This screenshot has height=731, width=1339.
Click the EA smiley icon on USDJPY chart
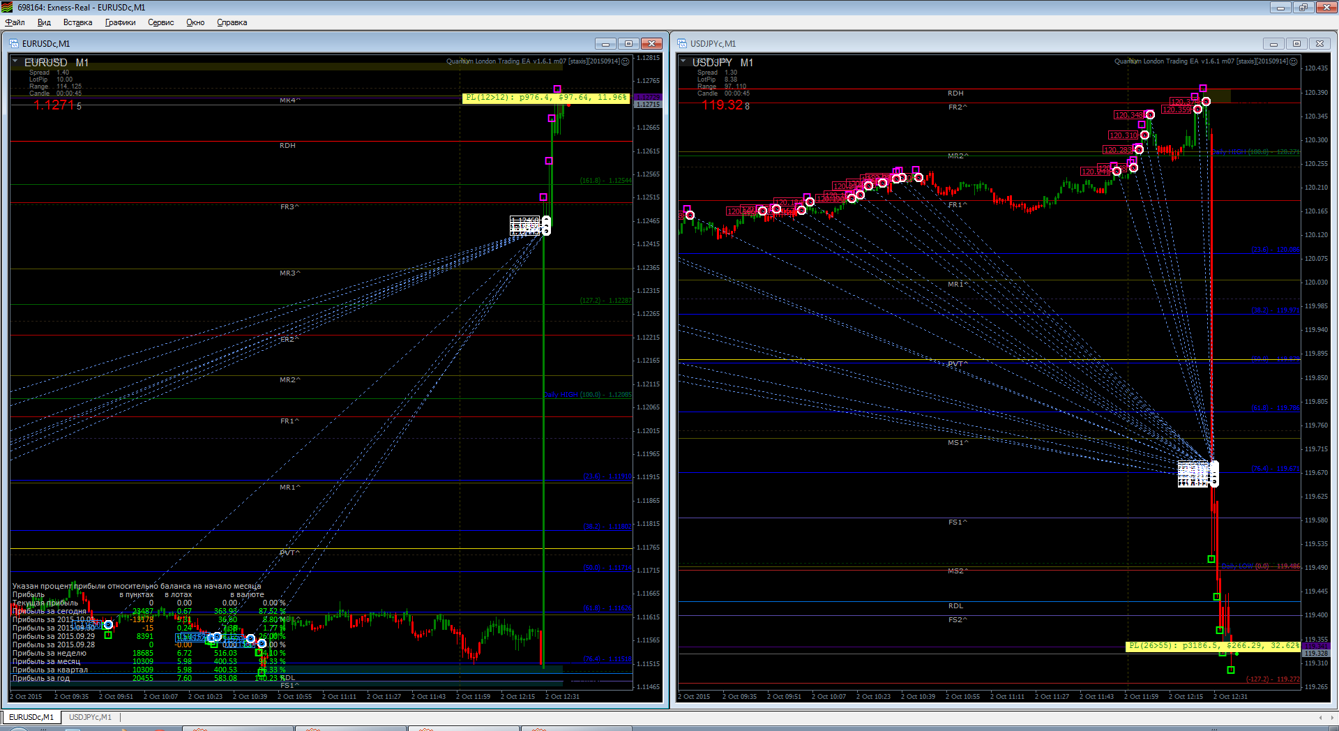1294,61
